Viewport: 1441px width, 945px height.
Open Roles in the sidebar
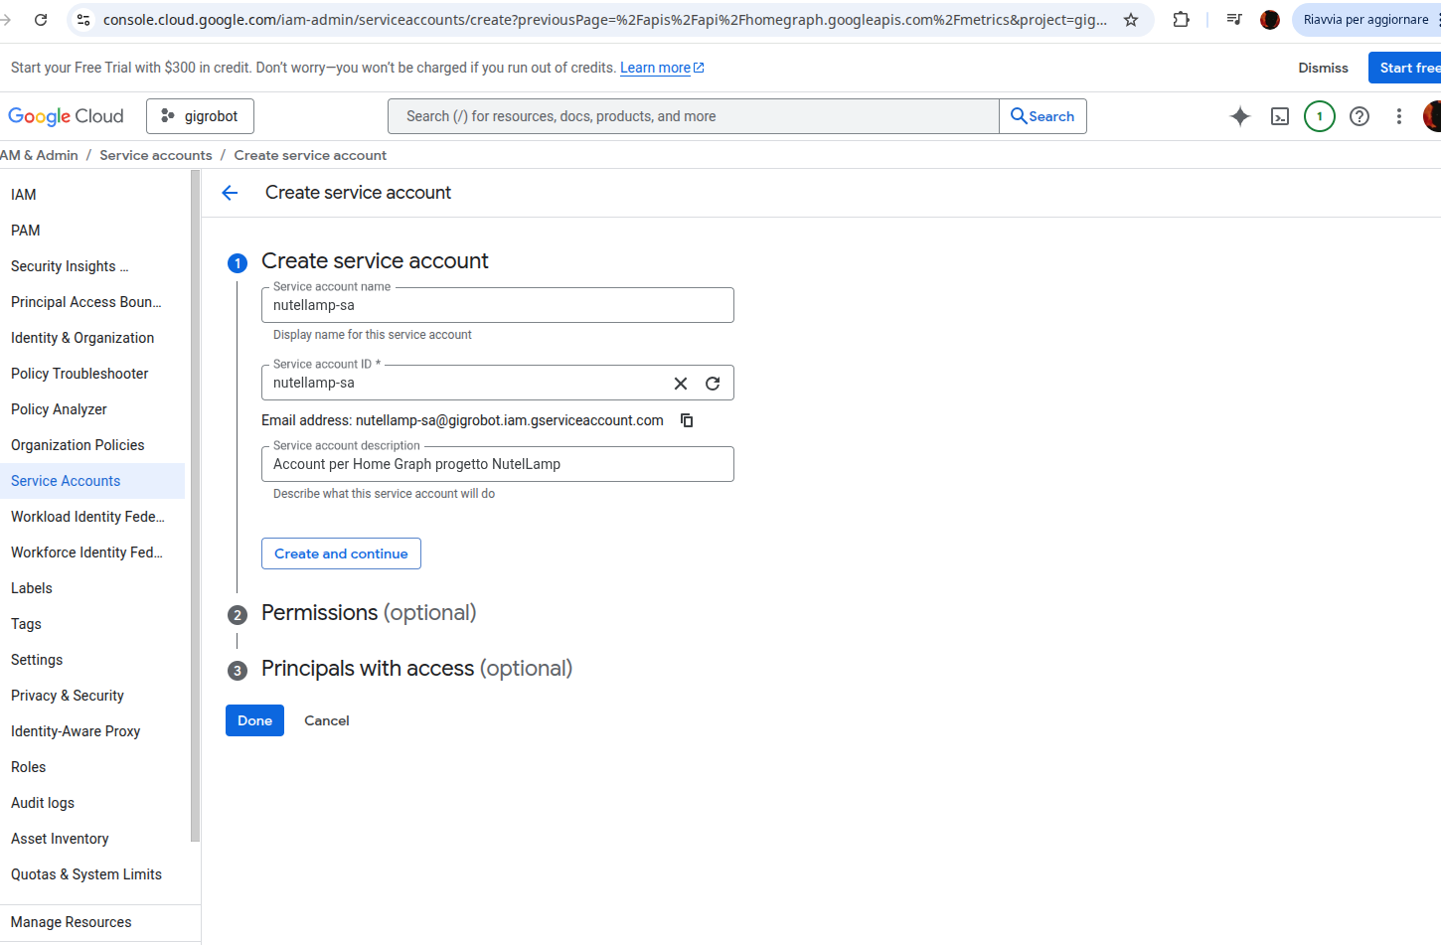[29, 767]
